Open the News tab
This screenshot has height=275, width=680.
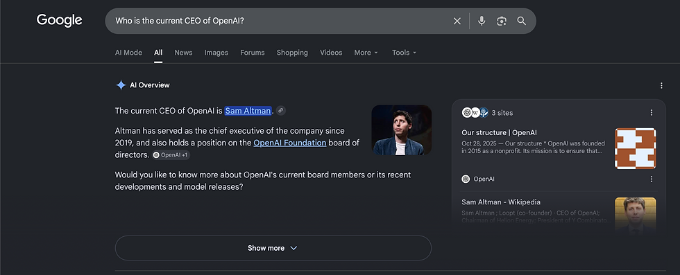pyautogui.click(x=183, y=53)
